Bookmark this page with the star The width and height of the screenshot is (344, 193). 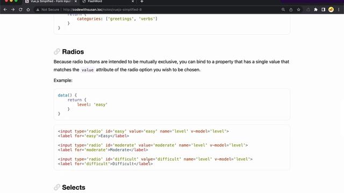tap(299, 10)
